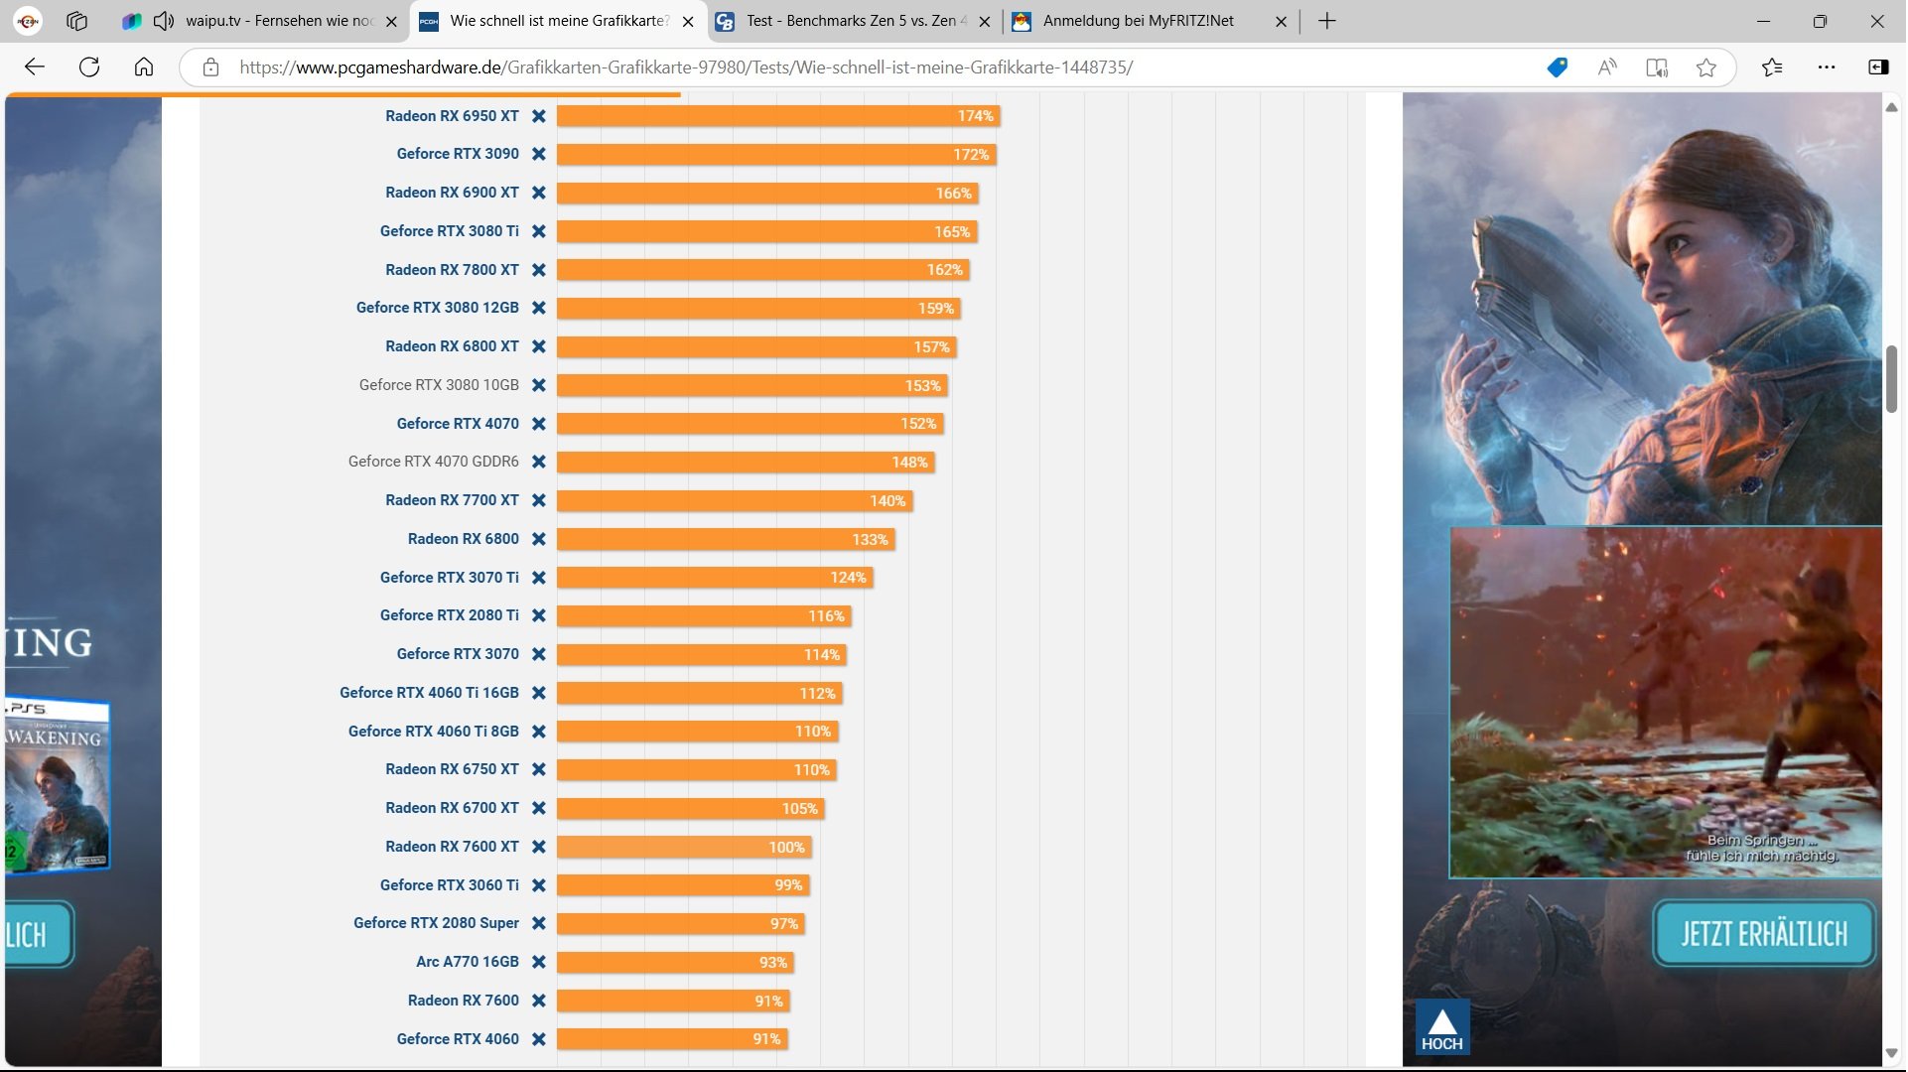Switch to Anmeldung bei MyFRITZ!Net tab
This screenshot has height=1072, width=1908.
tap(1138, 21)
